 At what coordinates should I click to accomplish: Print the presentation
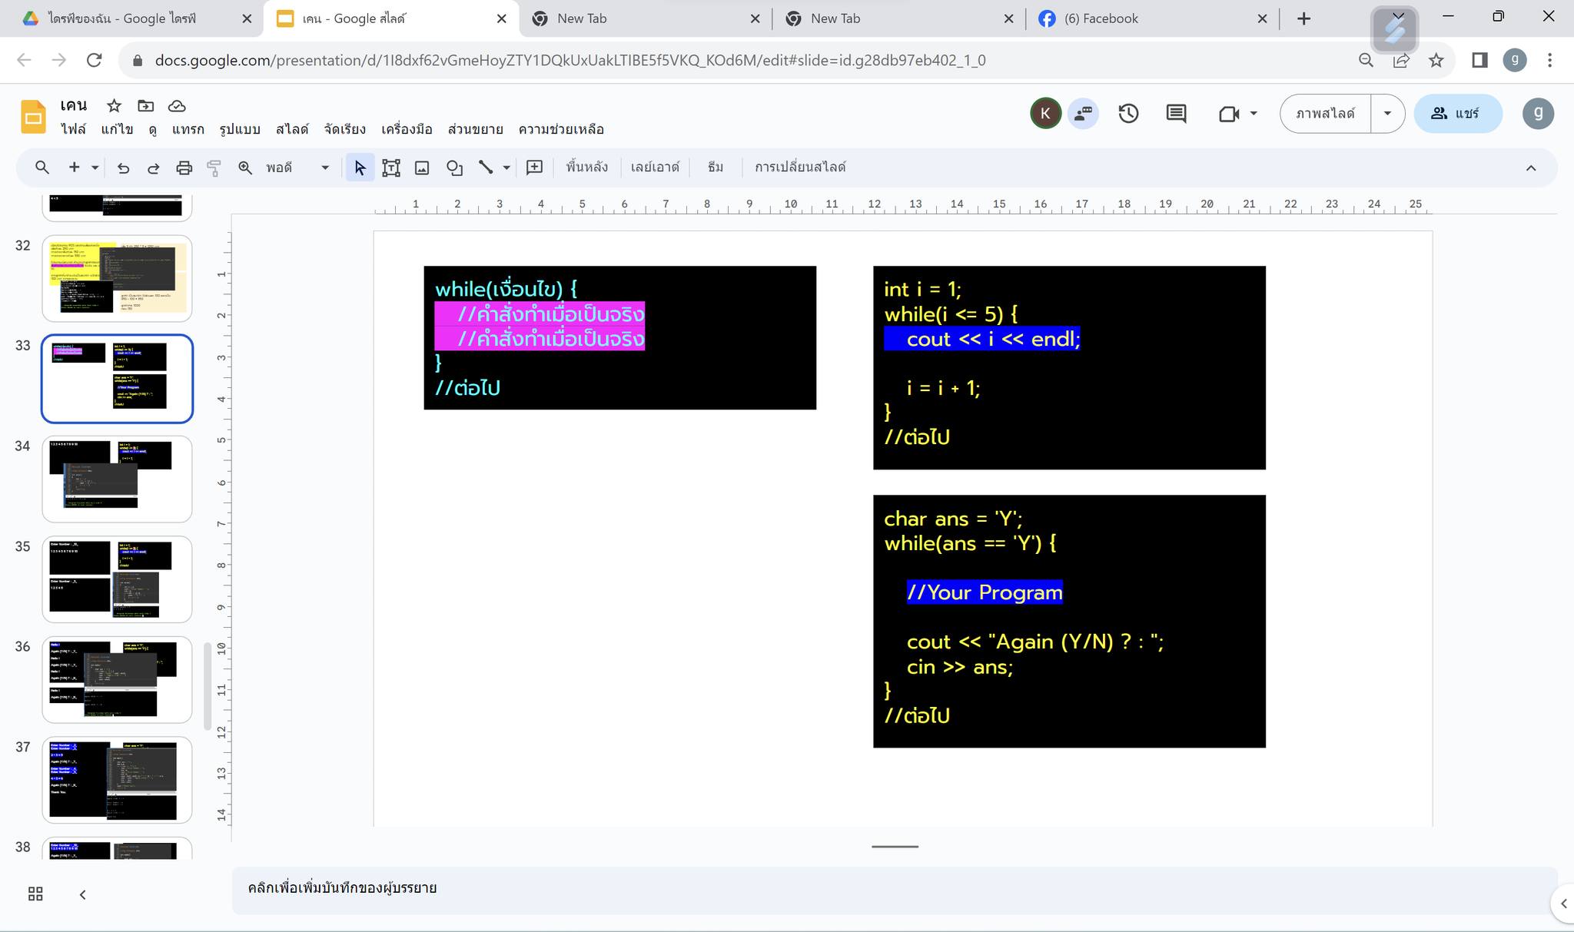pyautogui.click(x=184, y=167)
